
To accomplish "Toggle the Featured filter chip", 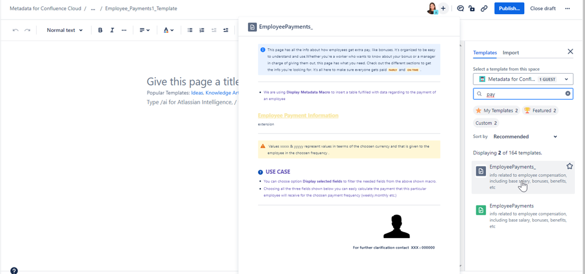I will (541, 111).
